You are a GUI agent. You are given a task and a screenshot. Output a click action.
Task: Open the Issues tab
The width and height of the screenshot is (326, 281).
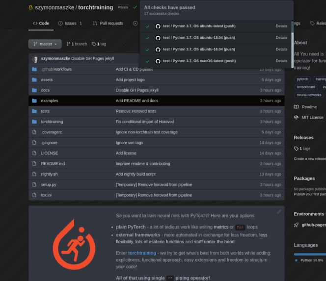click(x=70, y=23)
